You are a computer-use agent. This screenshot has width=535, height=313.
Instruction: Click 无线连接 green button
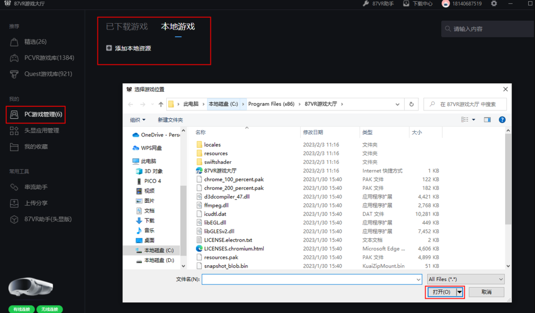click(50, 309)
